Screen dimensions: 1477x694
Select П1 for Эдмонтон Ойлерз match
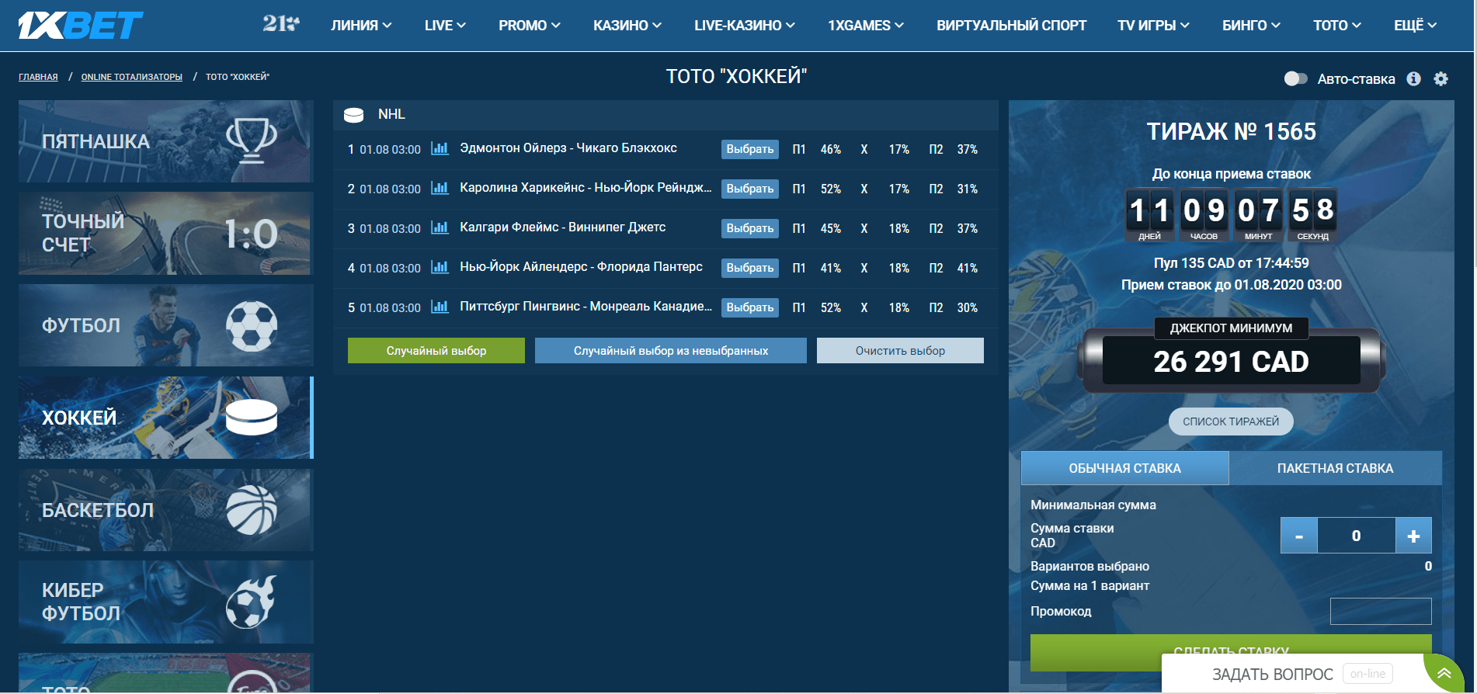coord(799,149)
